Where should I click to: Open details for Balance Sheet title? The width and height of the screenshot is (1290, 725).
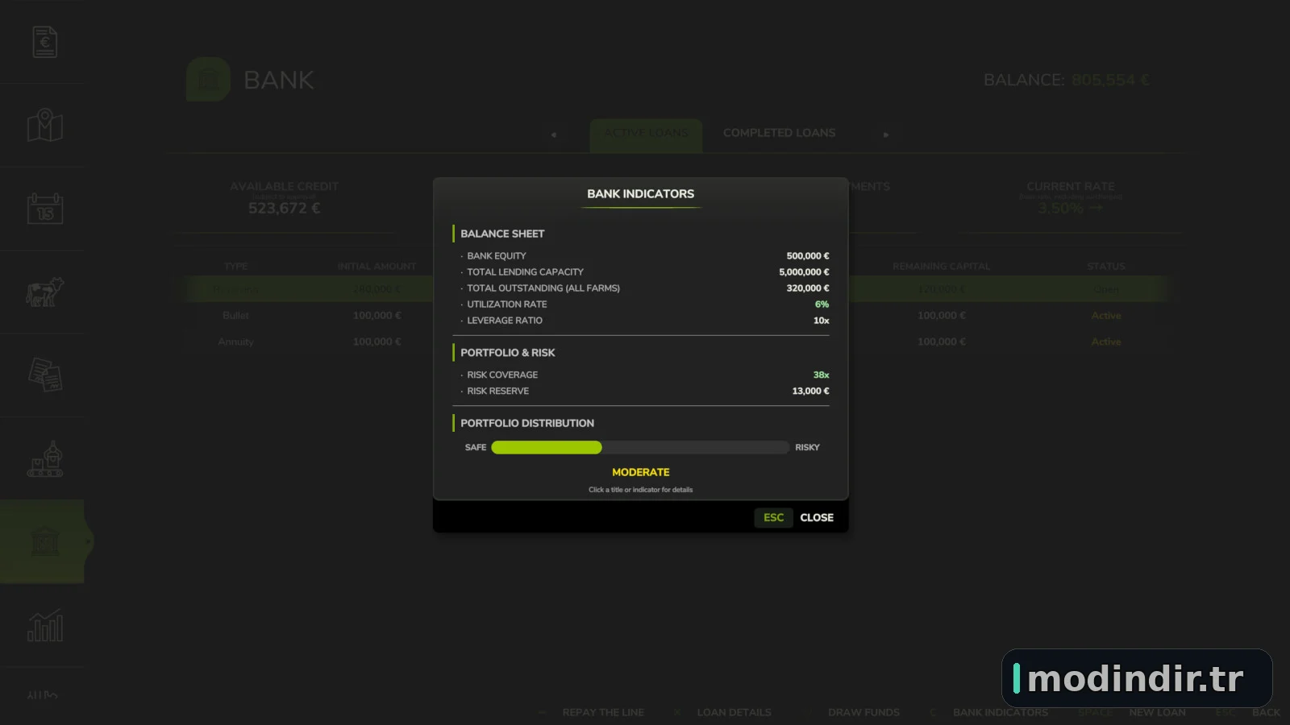[502, 234]
